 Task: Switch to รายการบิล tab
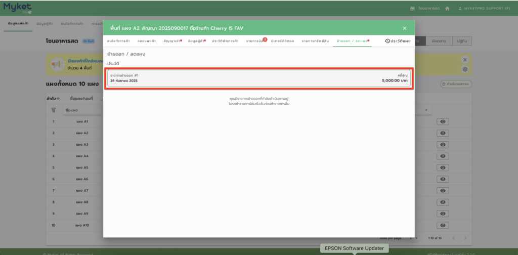coord(254,40)
